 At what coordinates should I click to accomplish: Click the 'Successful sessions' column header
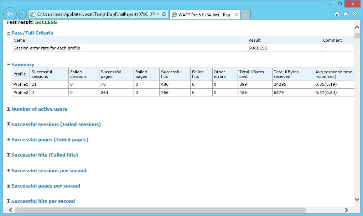click(x=49, y=74)
